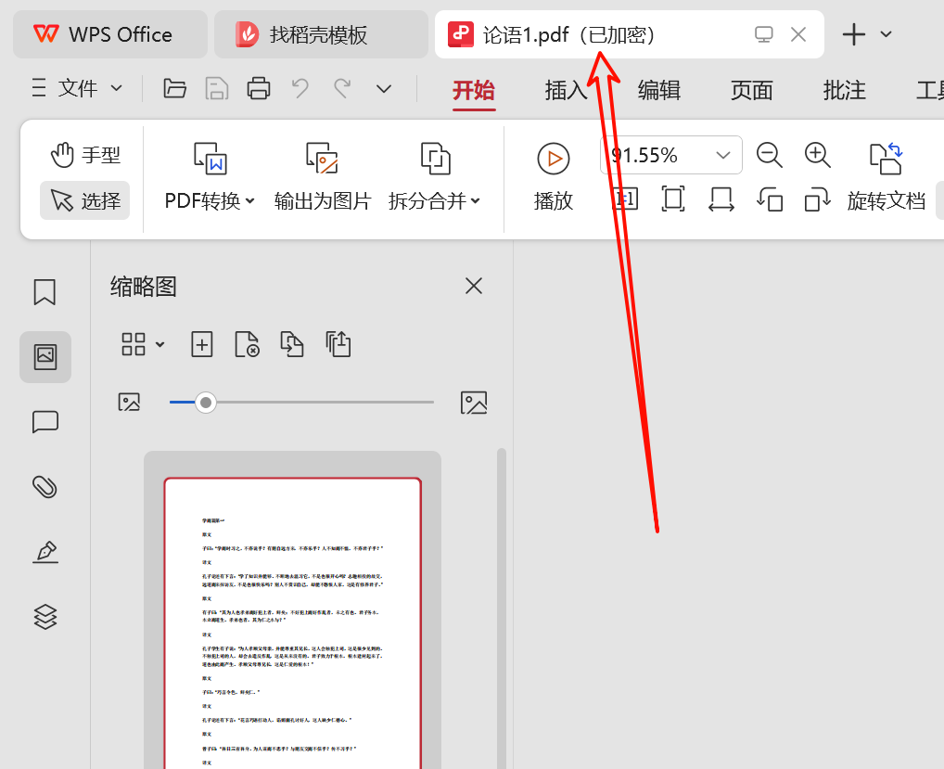The height and width of the screenshot is (769, 944).
Task: Switch to the 批注 ribbon tab
Action: (844, 90)
